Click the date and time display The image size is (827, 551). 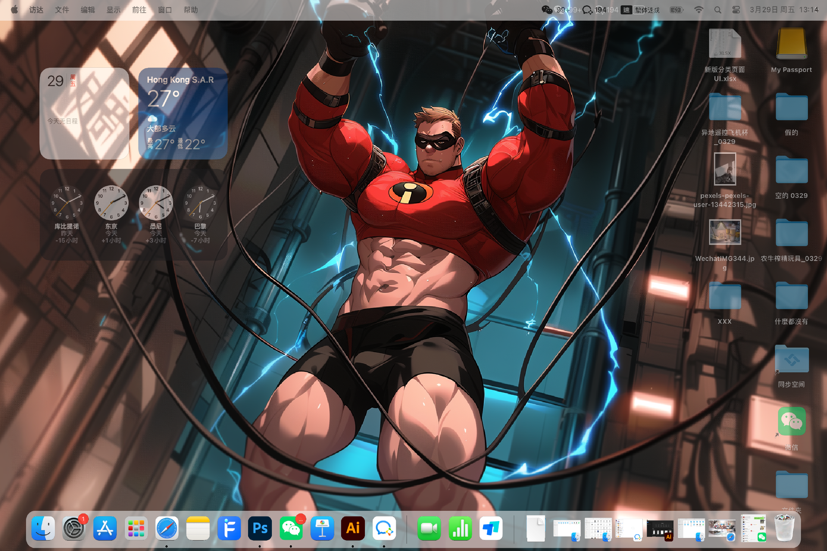click(784, 10)
